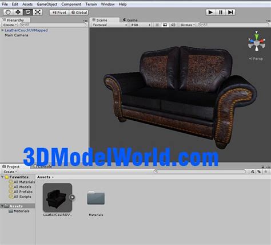The width and height of the screenshot is (271, 245).
Task: Expand LeatherCouchUVMapped in Hierarchy
Action: coord(2,30)
